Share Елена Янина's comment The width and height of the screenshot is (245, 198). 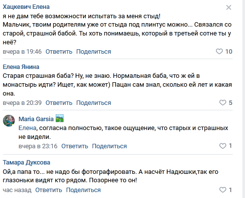click(x=94, y=103)
